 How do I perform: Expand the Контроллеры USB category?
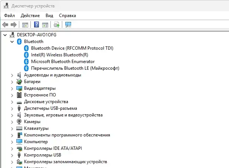click(12, 155)
